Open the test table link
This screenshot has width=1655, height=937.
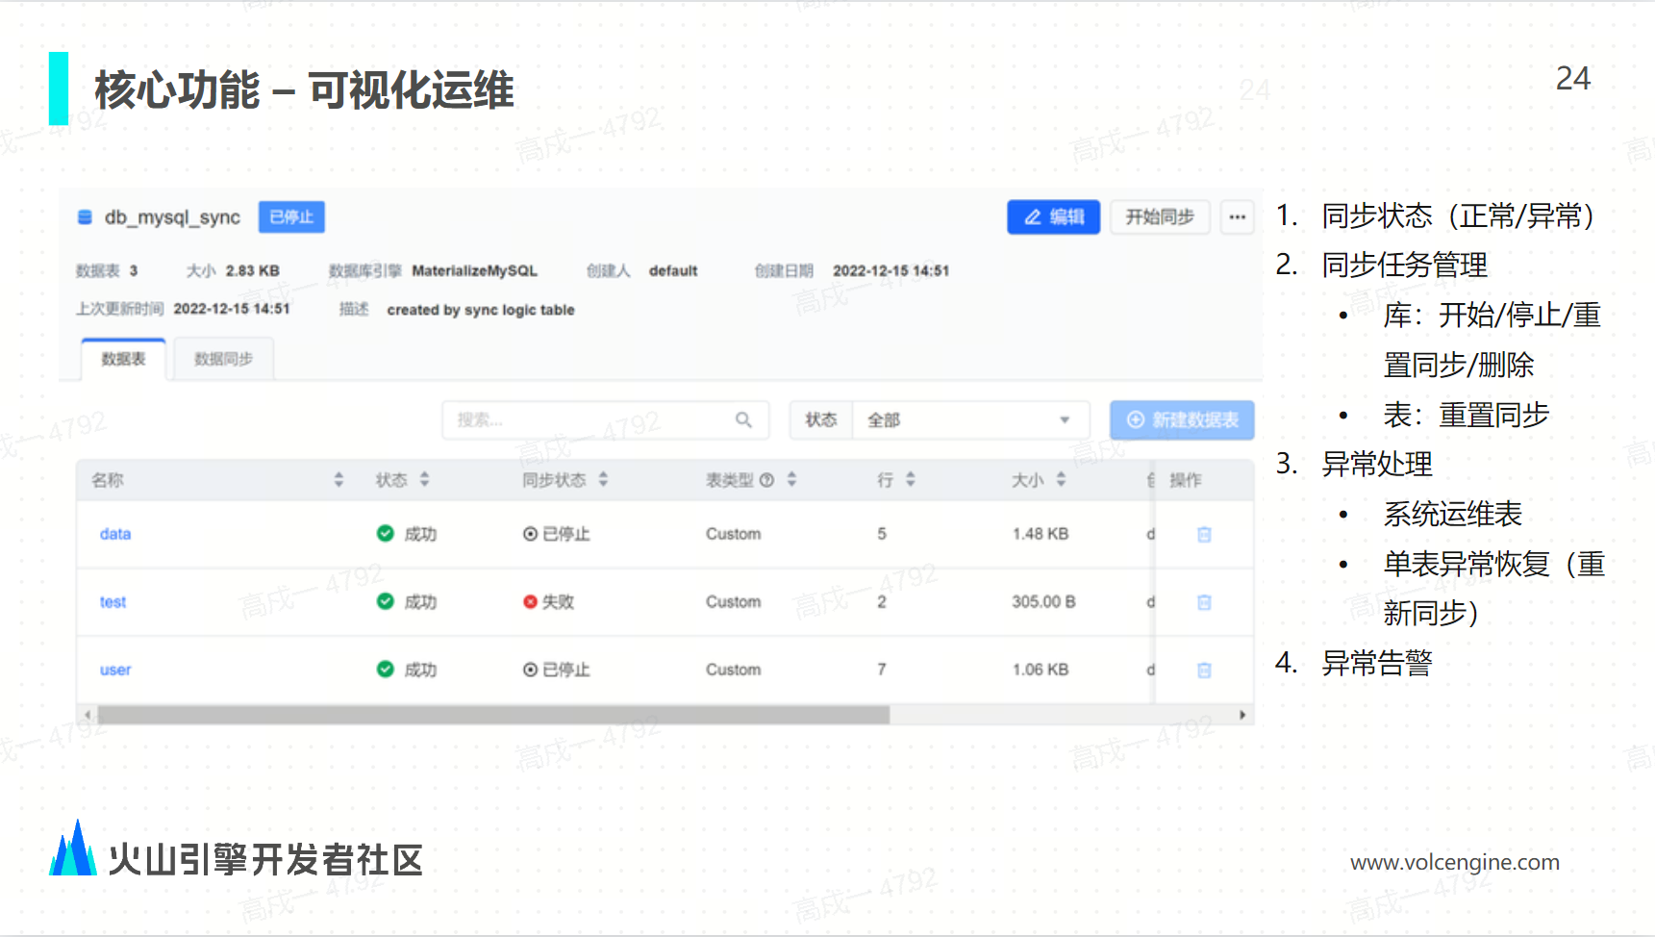(113, 602)
